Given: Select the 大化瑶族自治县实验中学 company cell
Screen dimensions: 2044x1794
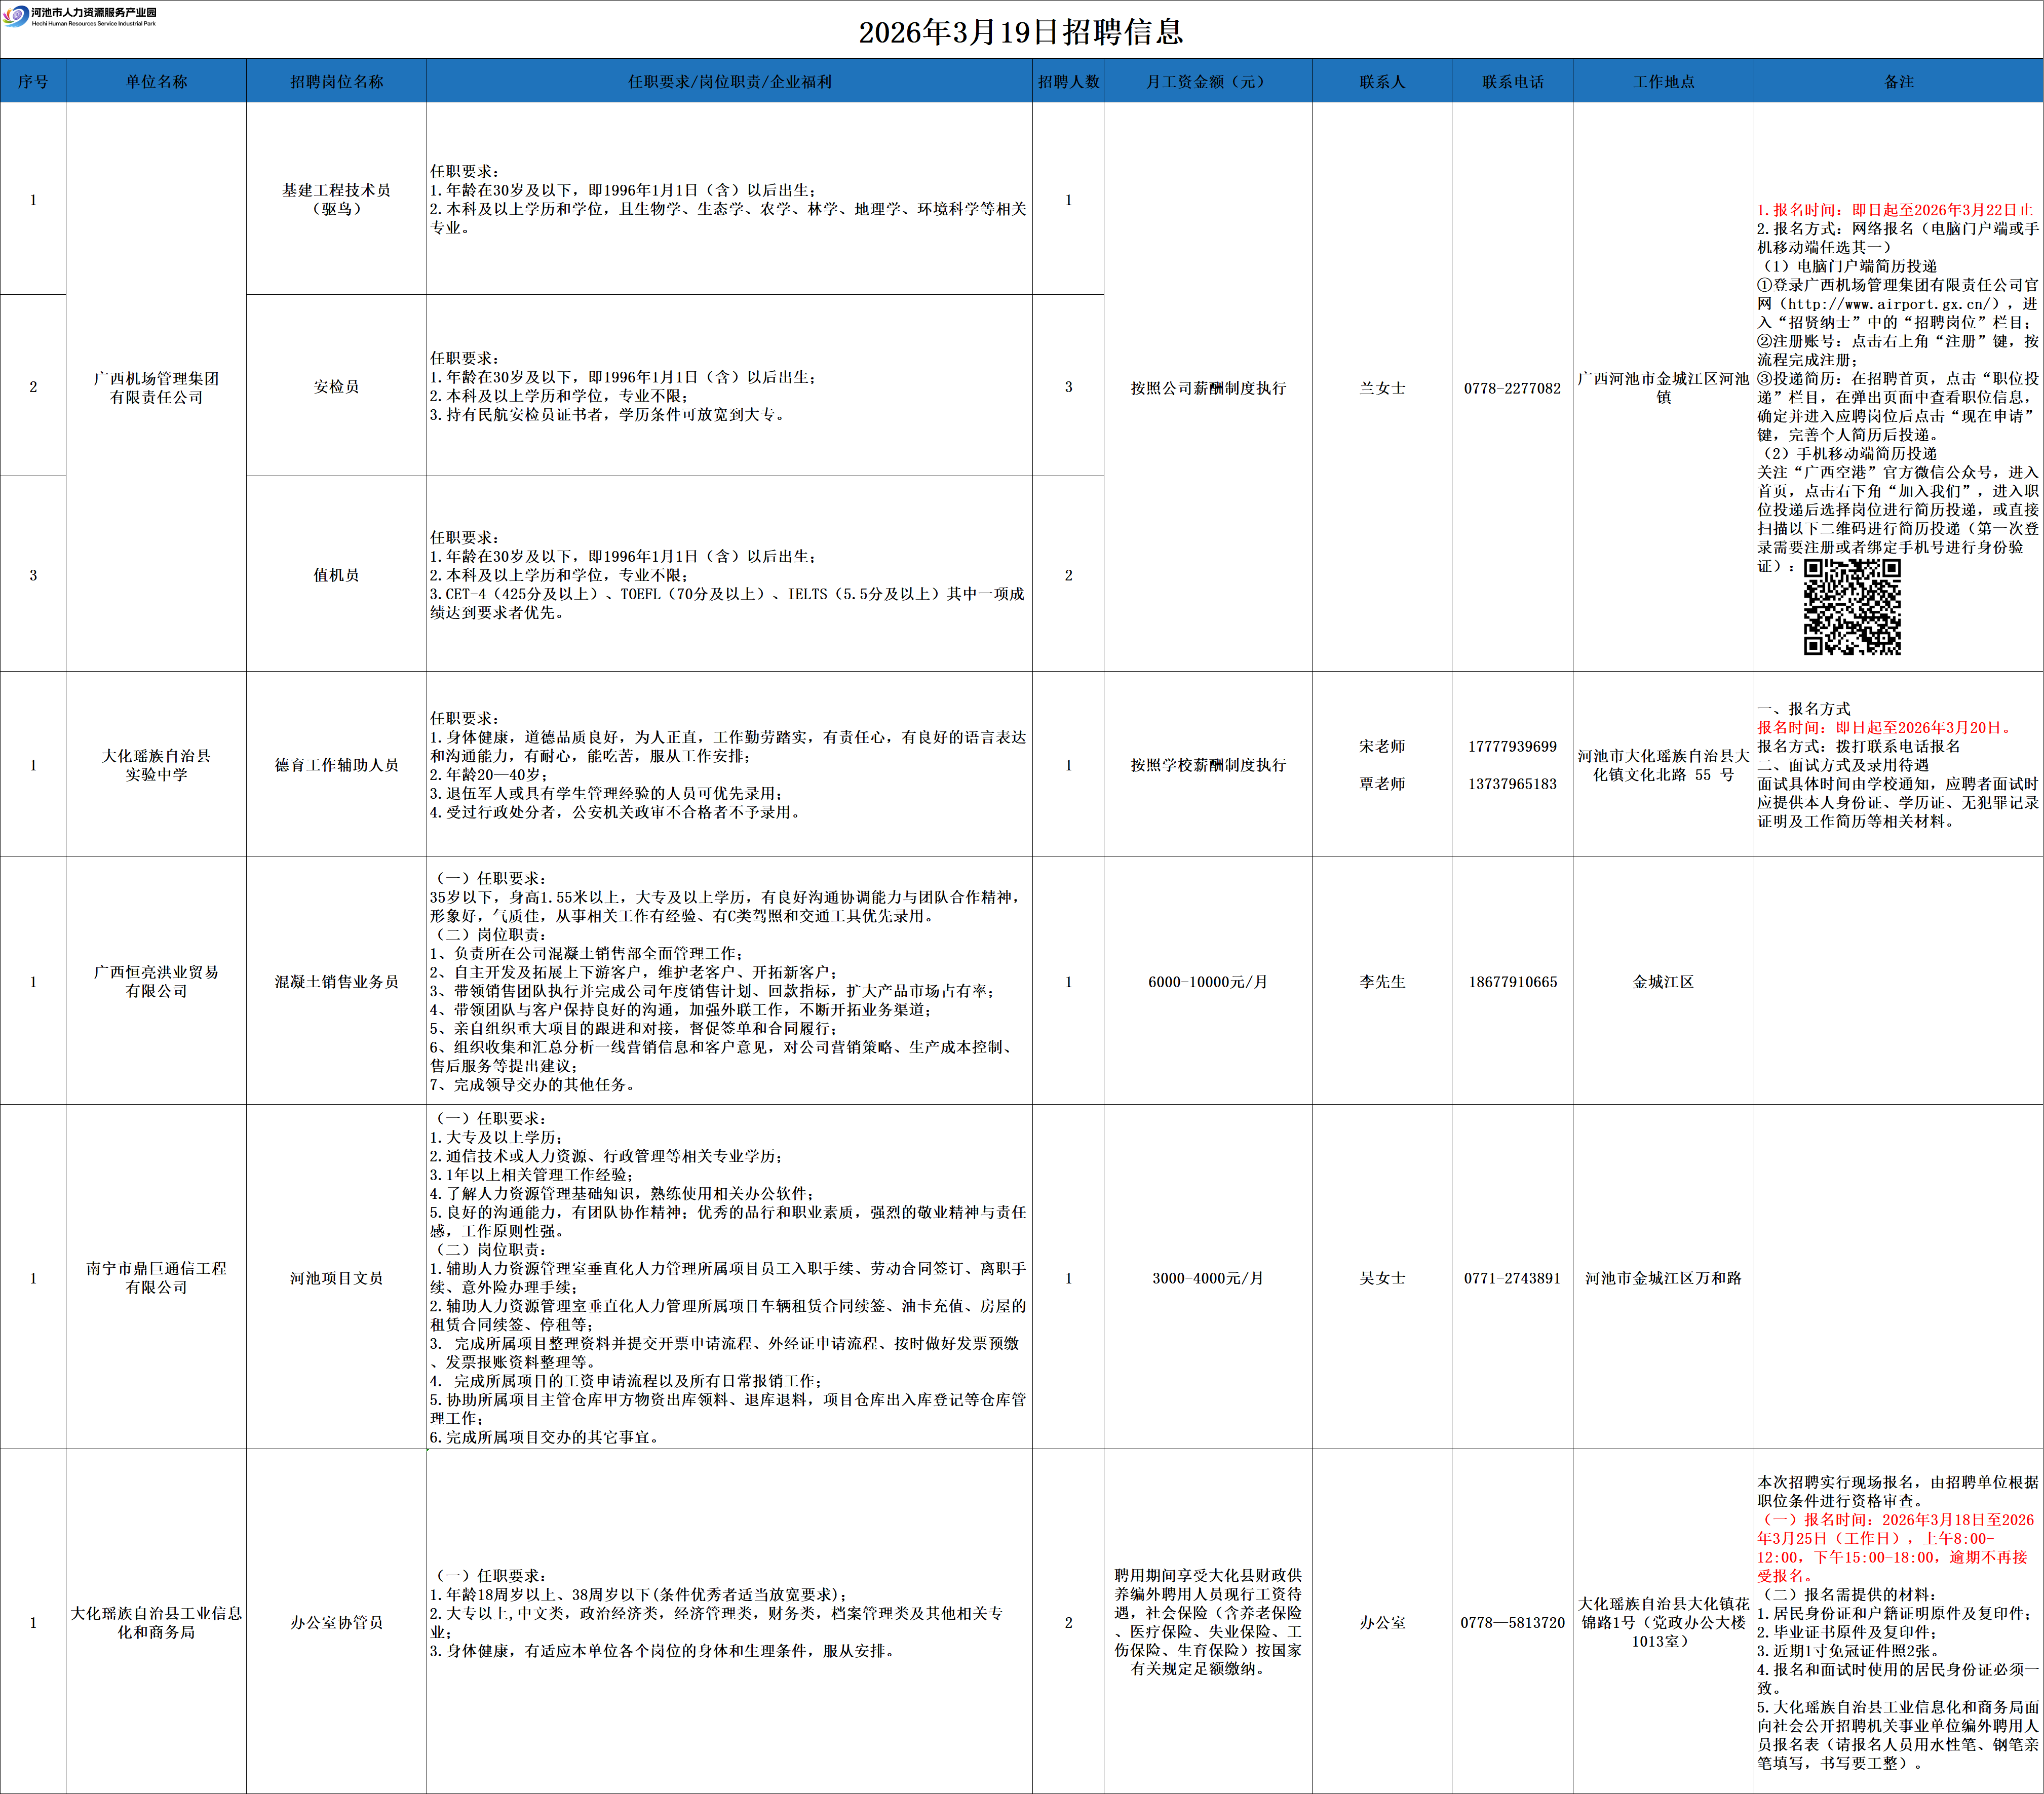Looking at the screenshot, I should coord(156,765).
